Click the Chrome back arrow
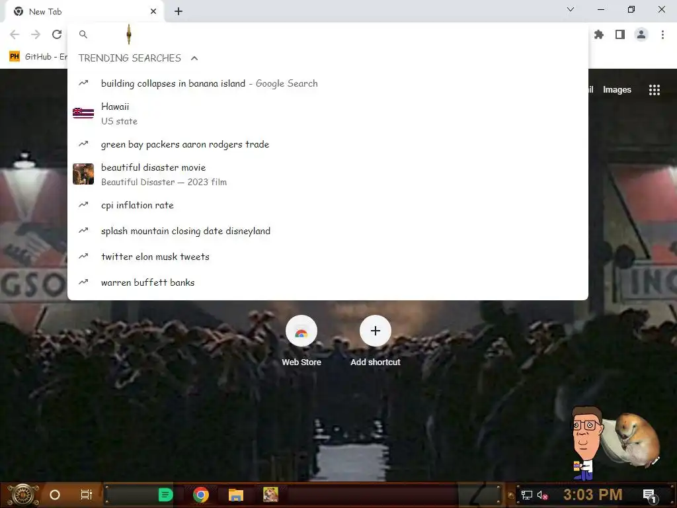Viewport: 677px width, 508px height. pyautogui.click(x=15, y=34)
